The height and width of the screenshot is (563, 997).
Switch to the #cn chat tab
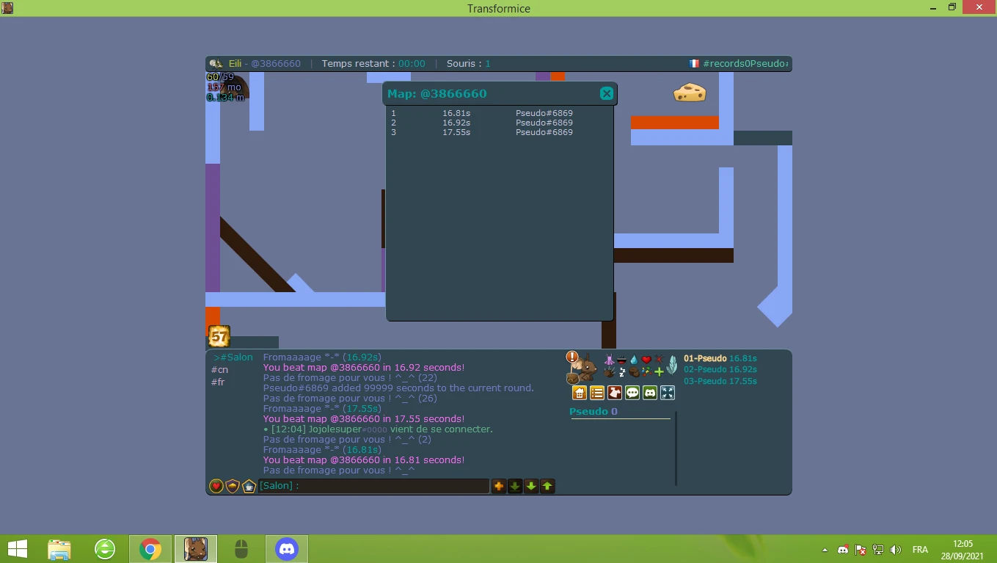(x=219, y=370)
